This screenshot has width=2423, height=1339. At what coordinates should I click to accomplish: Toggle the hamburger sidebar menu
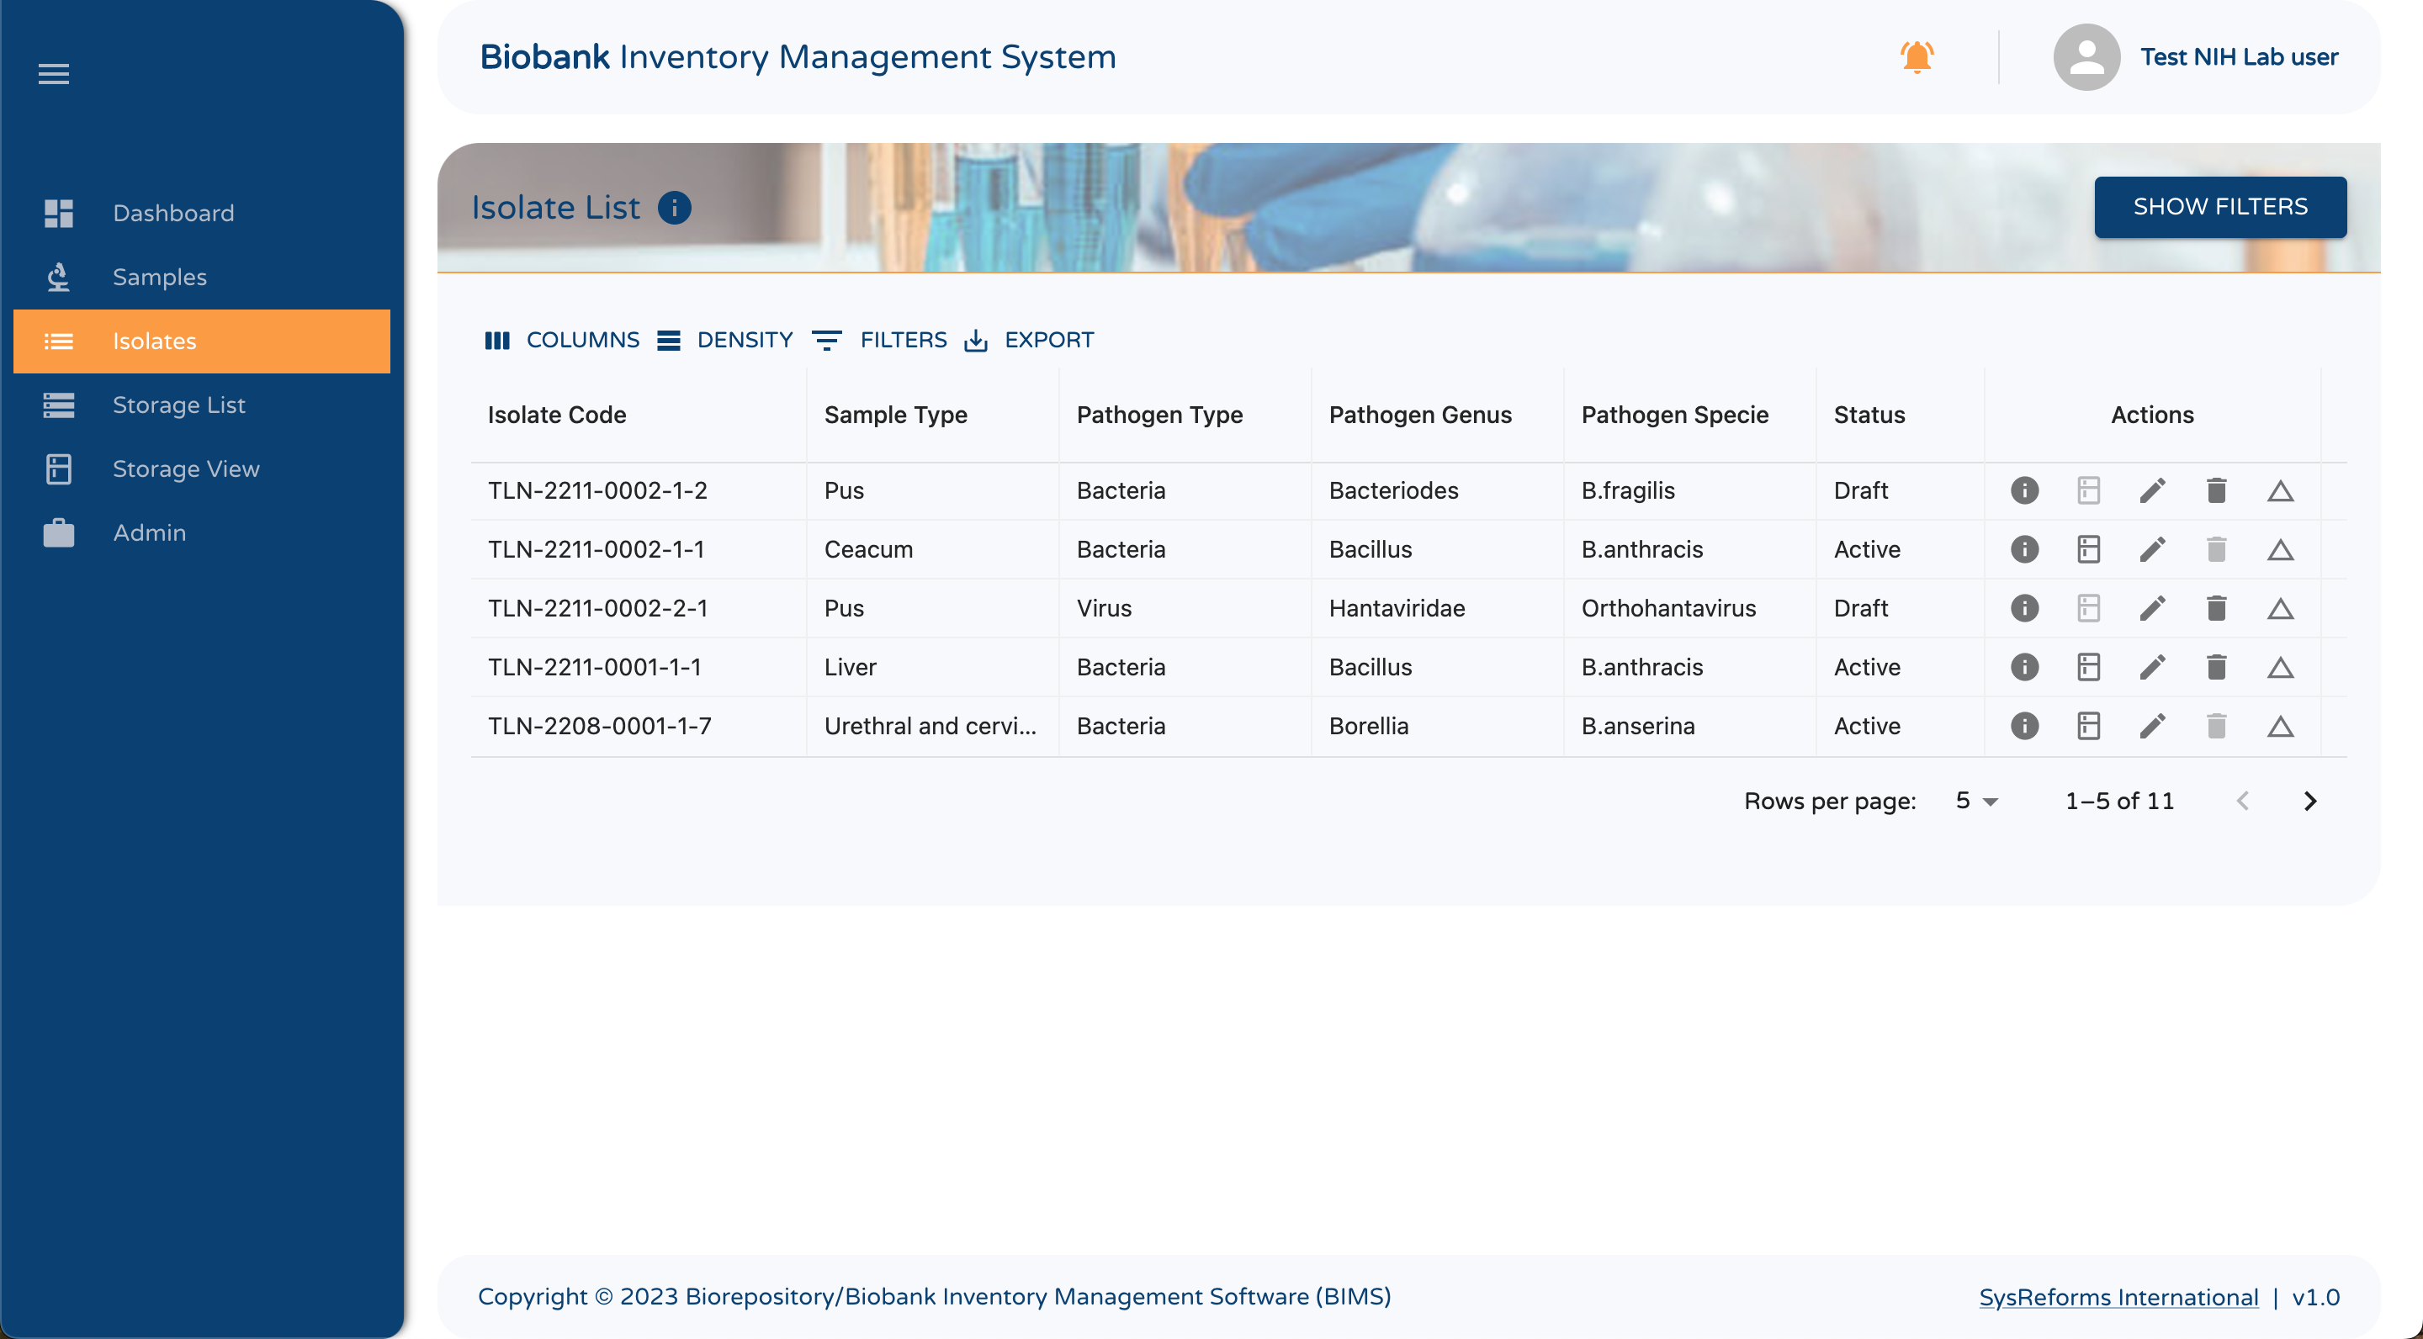click(x=54, y=73)
